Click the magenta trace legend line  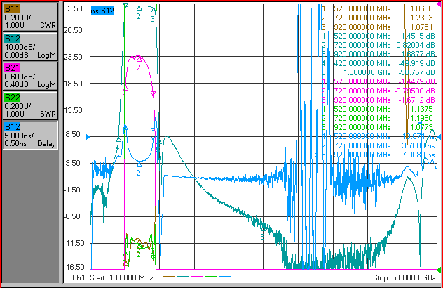[197, 277]
